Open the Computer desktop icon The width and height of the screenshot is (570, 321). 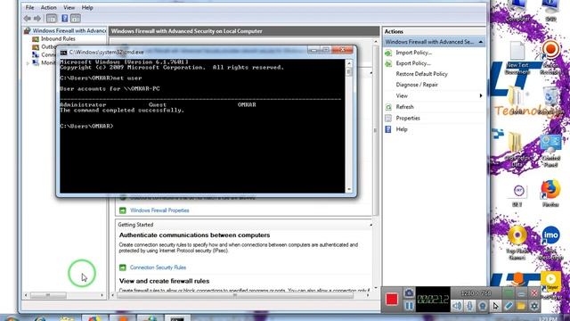point(517,11)
